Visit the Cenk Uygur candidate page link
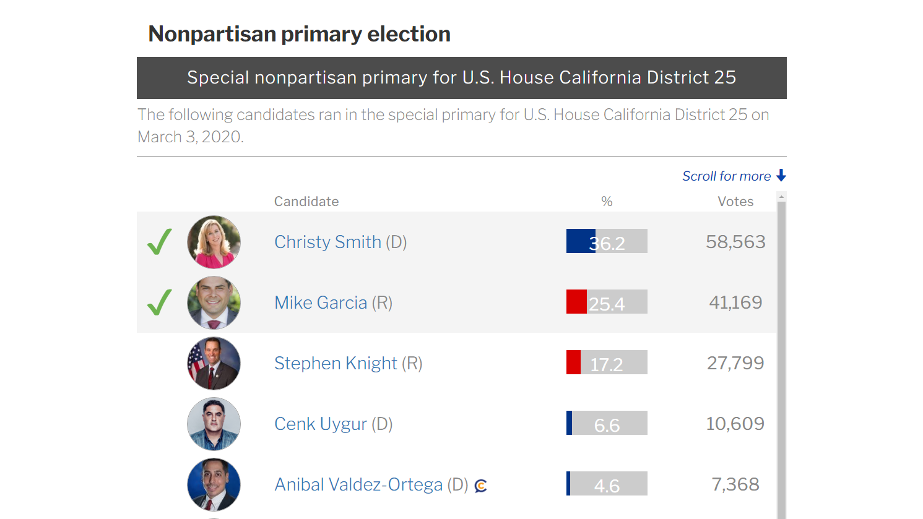Viewport: 923px width, 519px height. (321, 424)
